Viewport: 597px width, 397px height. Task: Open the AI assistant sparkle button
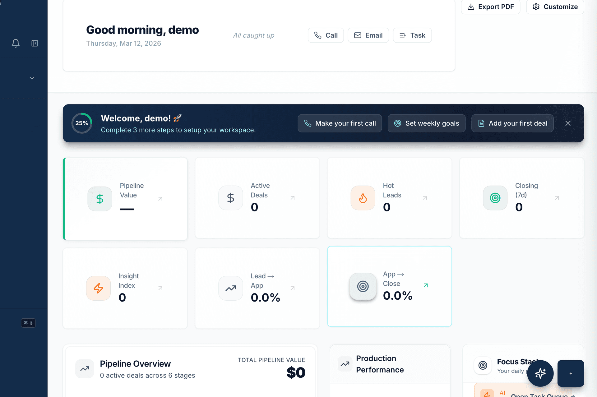(x=540, y=373)
